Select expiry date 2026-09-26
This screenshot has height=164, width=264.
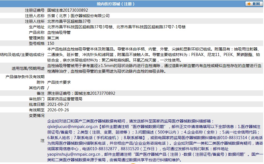pos(58,110)
